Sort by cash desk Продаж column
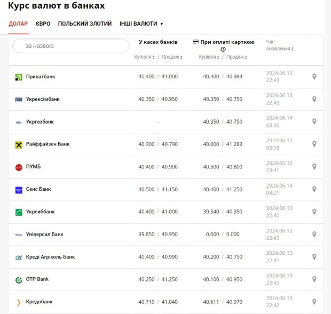Viewport: 331px width, 314px height. click(172, 57)
